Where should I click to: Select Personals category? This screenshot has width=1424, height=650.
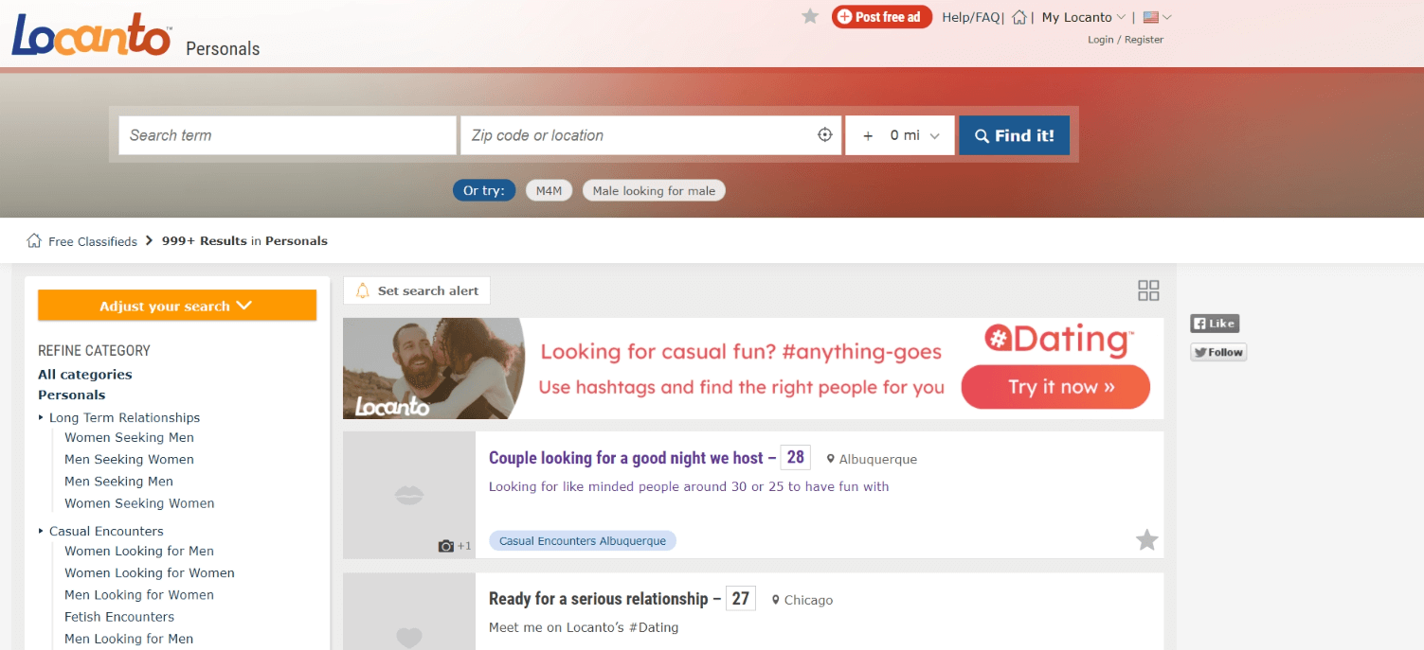(x=72, y=395)
